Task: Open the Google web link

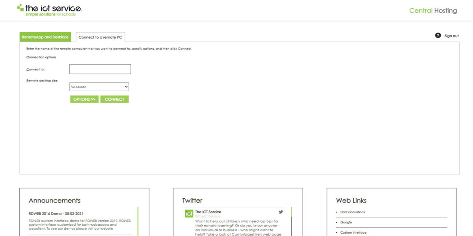Action: [346, 222]
